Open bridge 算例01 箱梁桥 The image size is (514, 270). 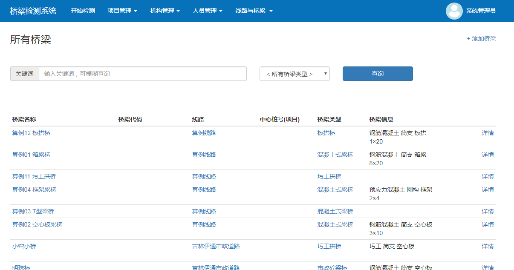31,155
